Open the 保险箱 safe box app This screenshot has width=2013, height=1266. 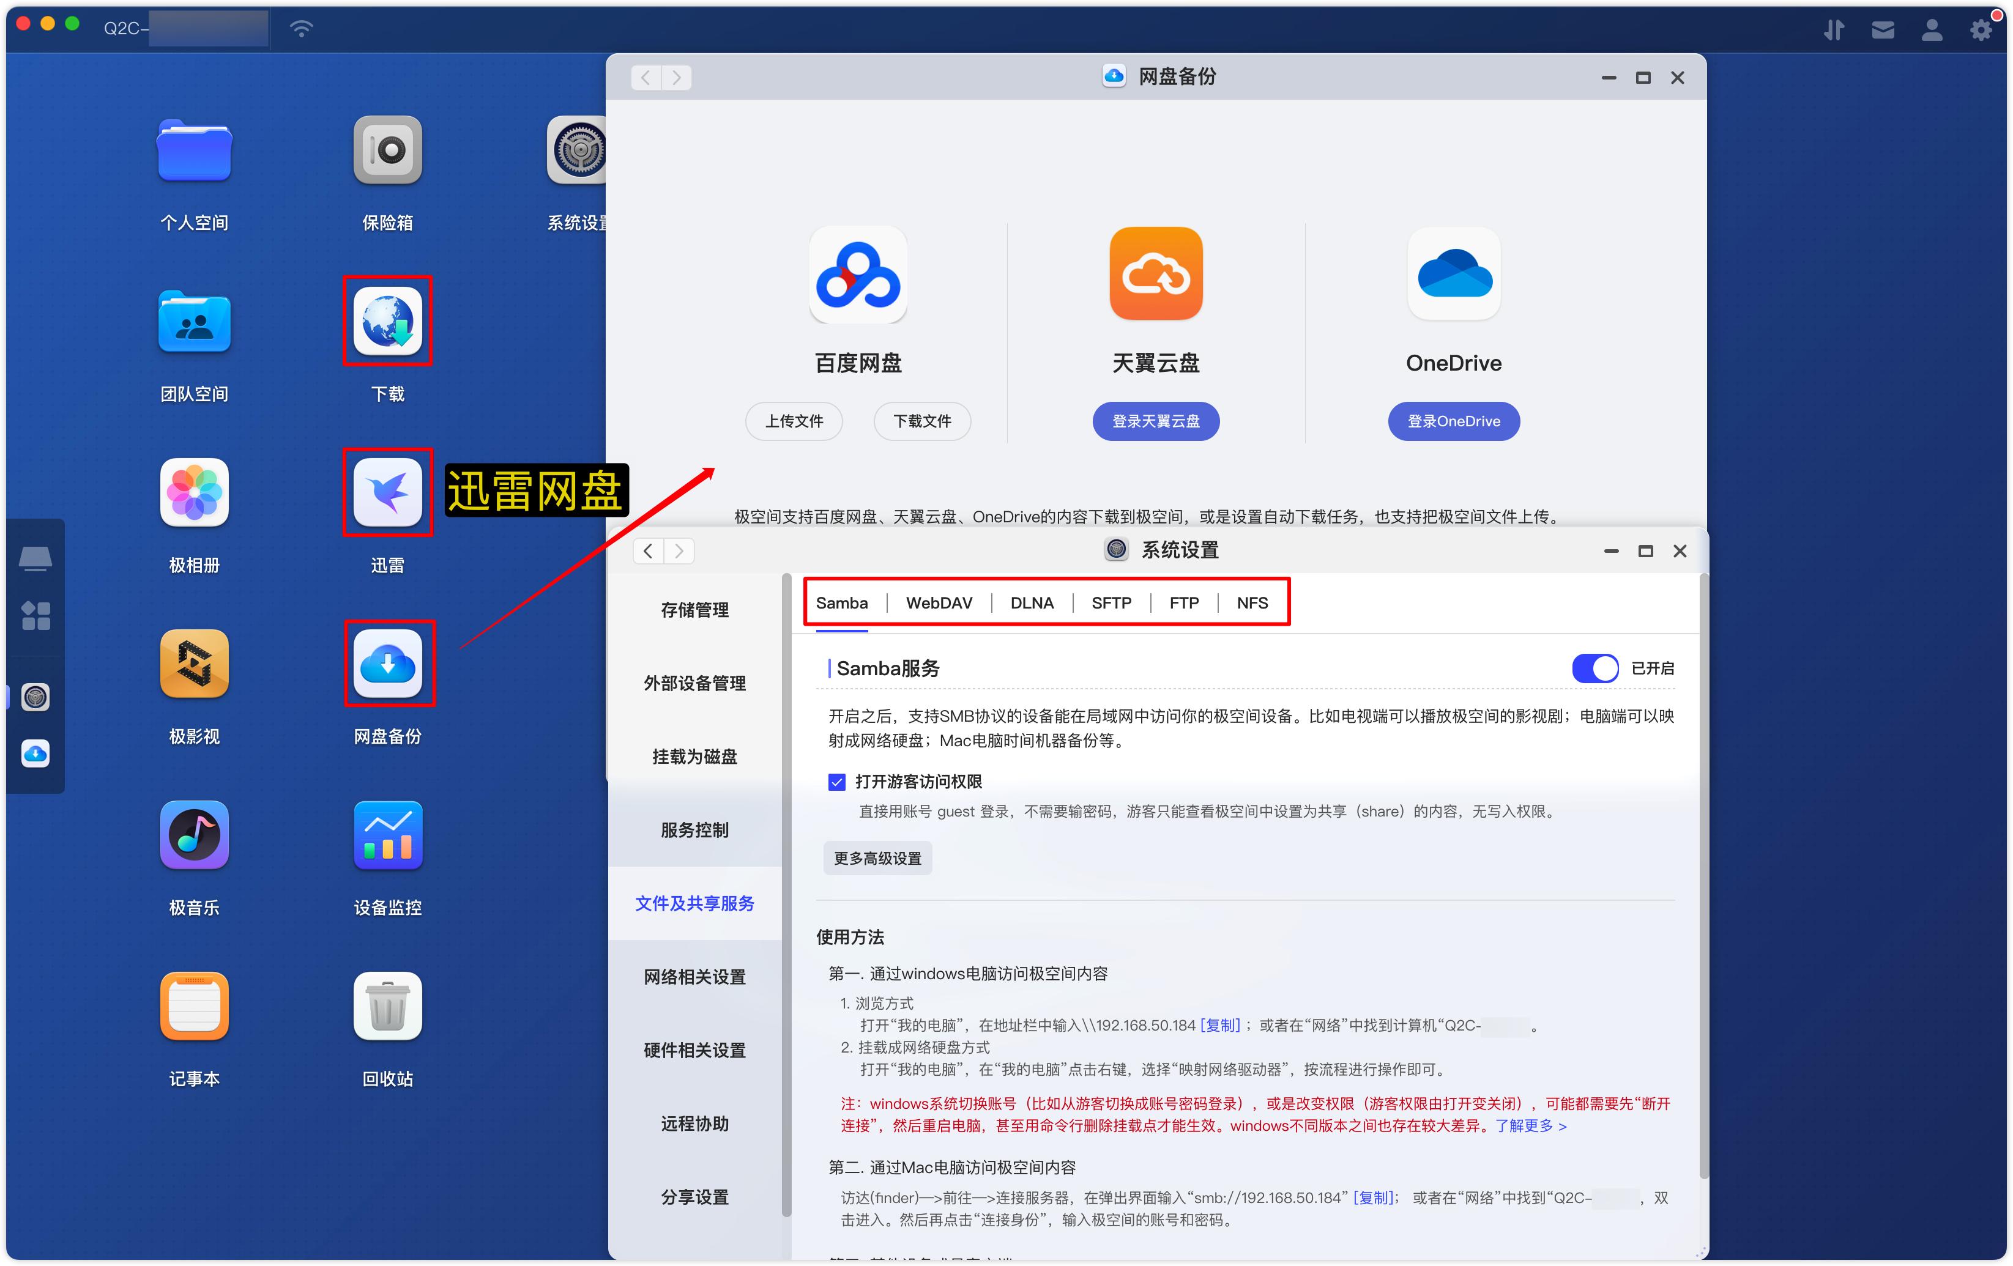[x=387, y=150]
